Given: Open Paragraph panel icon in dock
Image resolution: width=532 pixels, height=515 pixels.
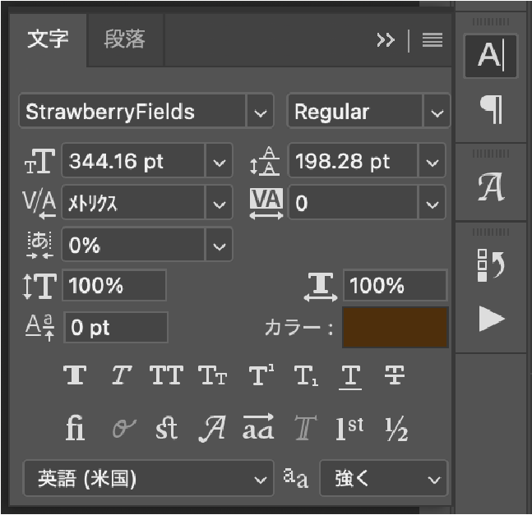Looking at the screenshot, I should pyautogui.click(x=491, y=110).
